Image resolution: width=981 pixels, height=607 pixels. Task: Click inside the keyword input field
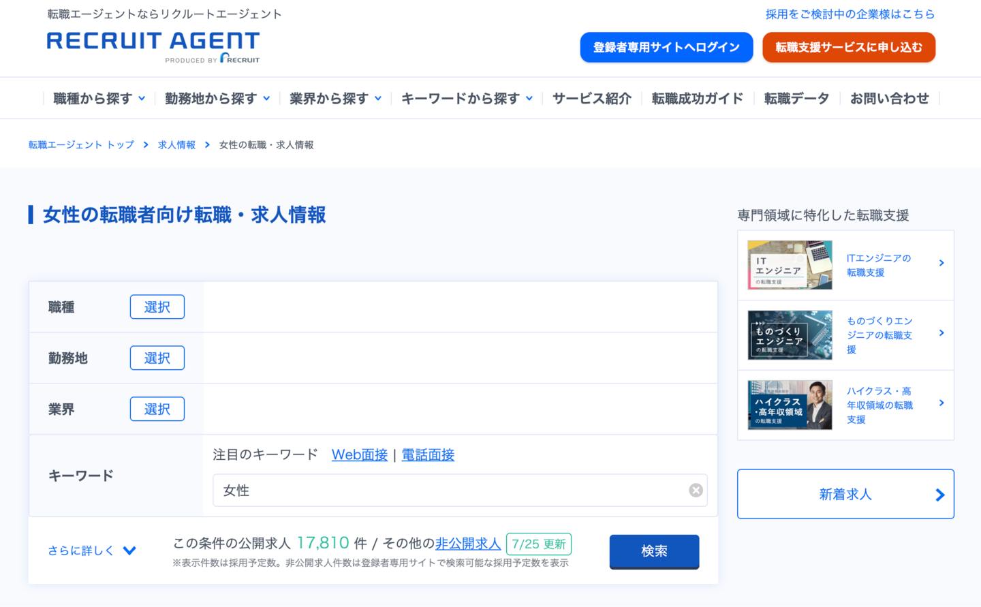click(456, 490)
